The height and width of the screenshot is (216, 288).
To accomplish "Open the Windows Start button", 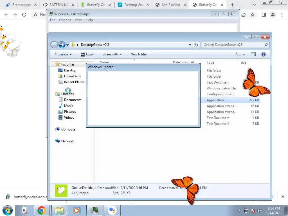I will click(8, 210).
